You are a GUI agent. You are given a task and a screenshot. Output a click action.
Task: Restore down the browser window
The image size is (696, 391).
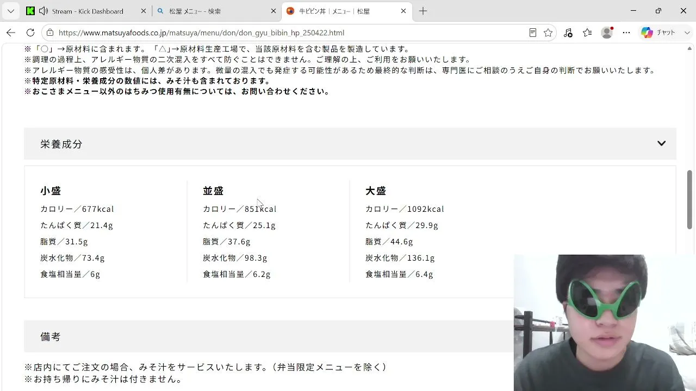tap(658, 11)
